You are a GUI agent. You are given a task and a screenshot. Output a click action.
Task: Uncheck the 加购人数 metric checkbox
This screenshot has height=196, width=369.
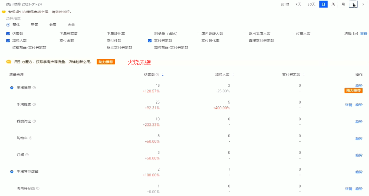pos(8,41)
